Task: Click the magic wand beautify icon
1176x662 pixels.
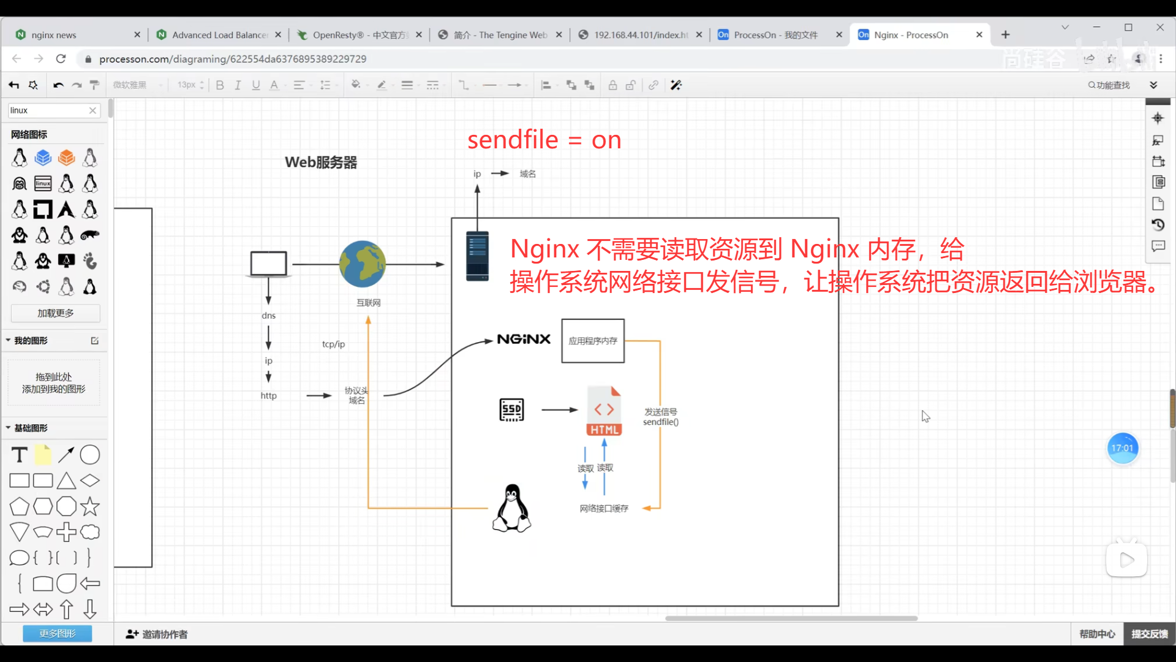Action: pos(676,85)
